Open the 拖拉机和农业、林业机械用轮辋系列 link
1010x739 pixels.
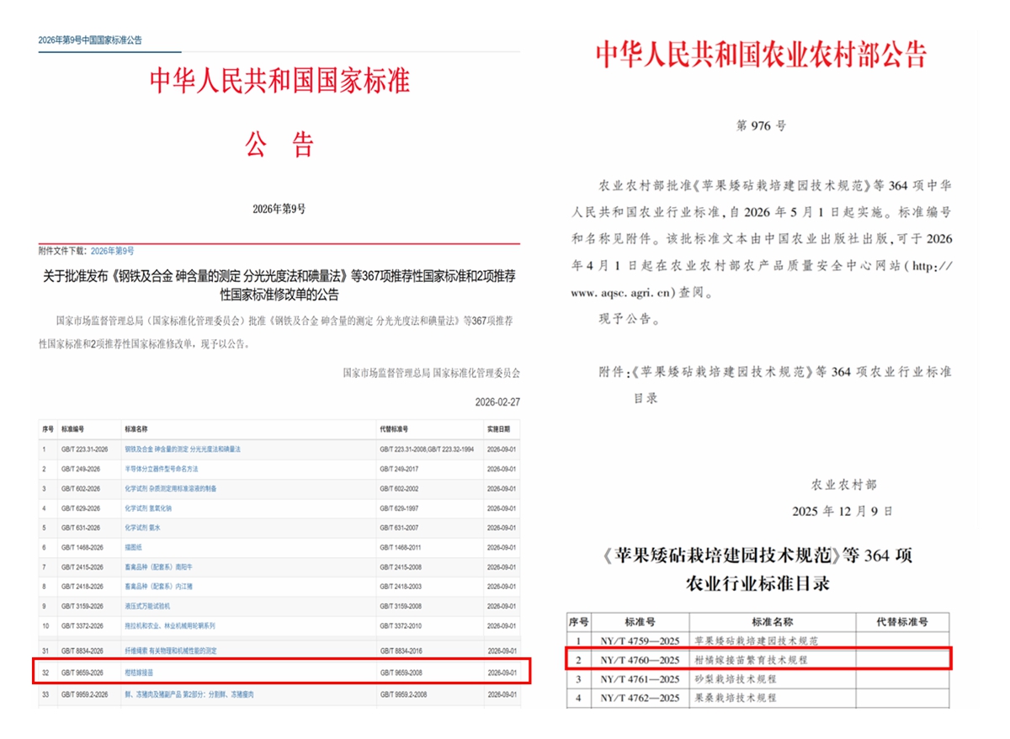point(170,626)
